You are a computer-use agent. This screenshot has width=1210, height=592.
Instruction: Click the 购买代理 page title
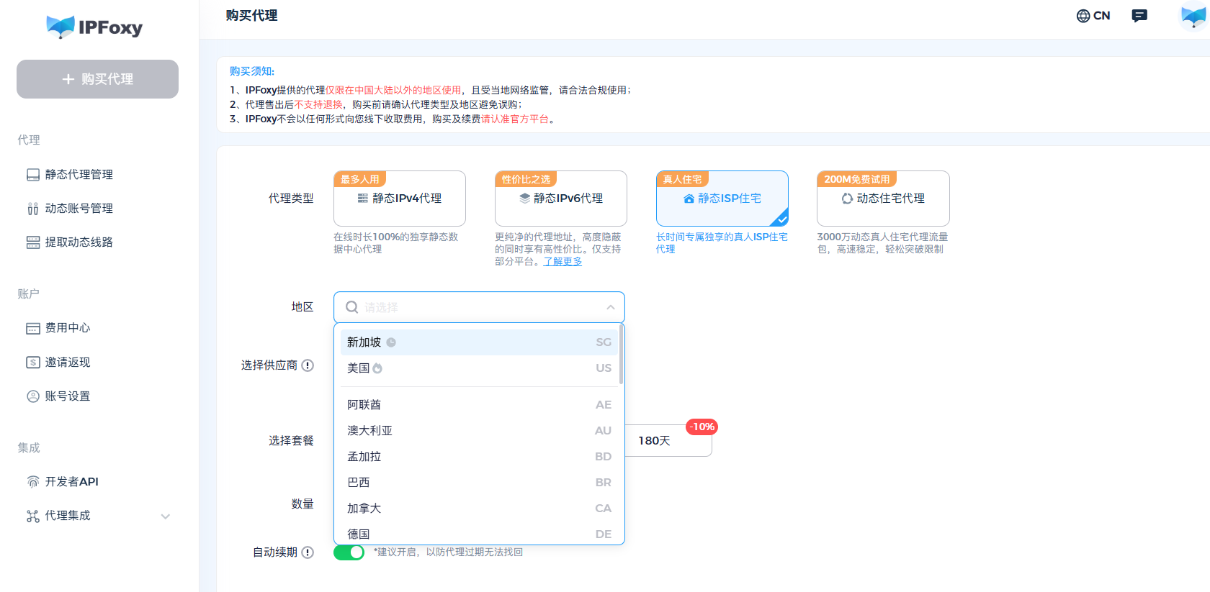[251, 16]
